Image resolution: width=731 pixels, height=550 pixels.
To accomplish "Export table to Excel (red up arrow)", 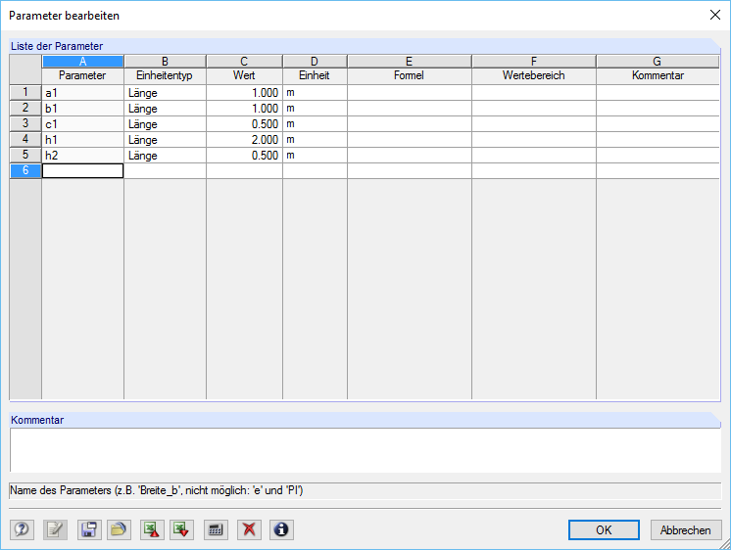I will pyautogui.click(x=153, y=529).
